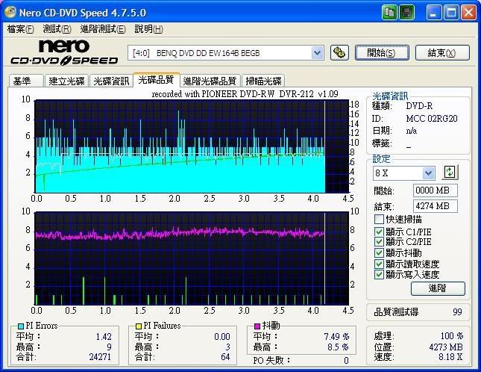Image resolution: width=481 pixels, height=372 pixels.
Task: Uncheck 顯示 C1/PIE checkbox
Action: click(379, 232)
